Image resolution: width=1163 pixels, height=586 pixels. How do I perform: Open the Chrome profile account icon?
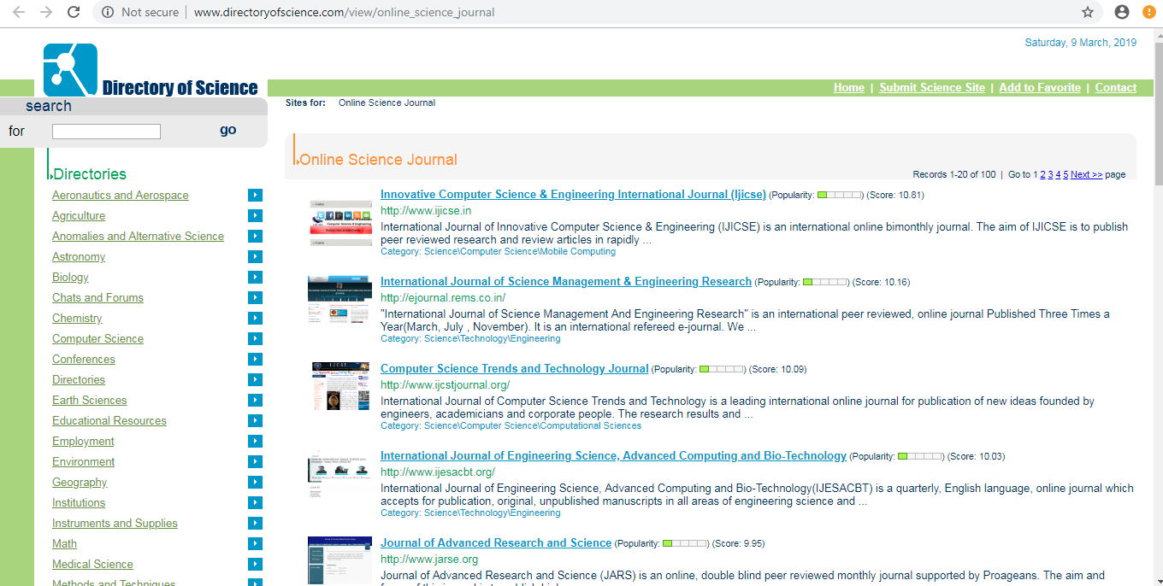click(x=1122, y=12)
